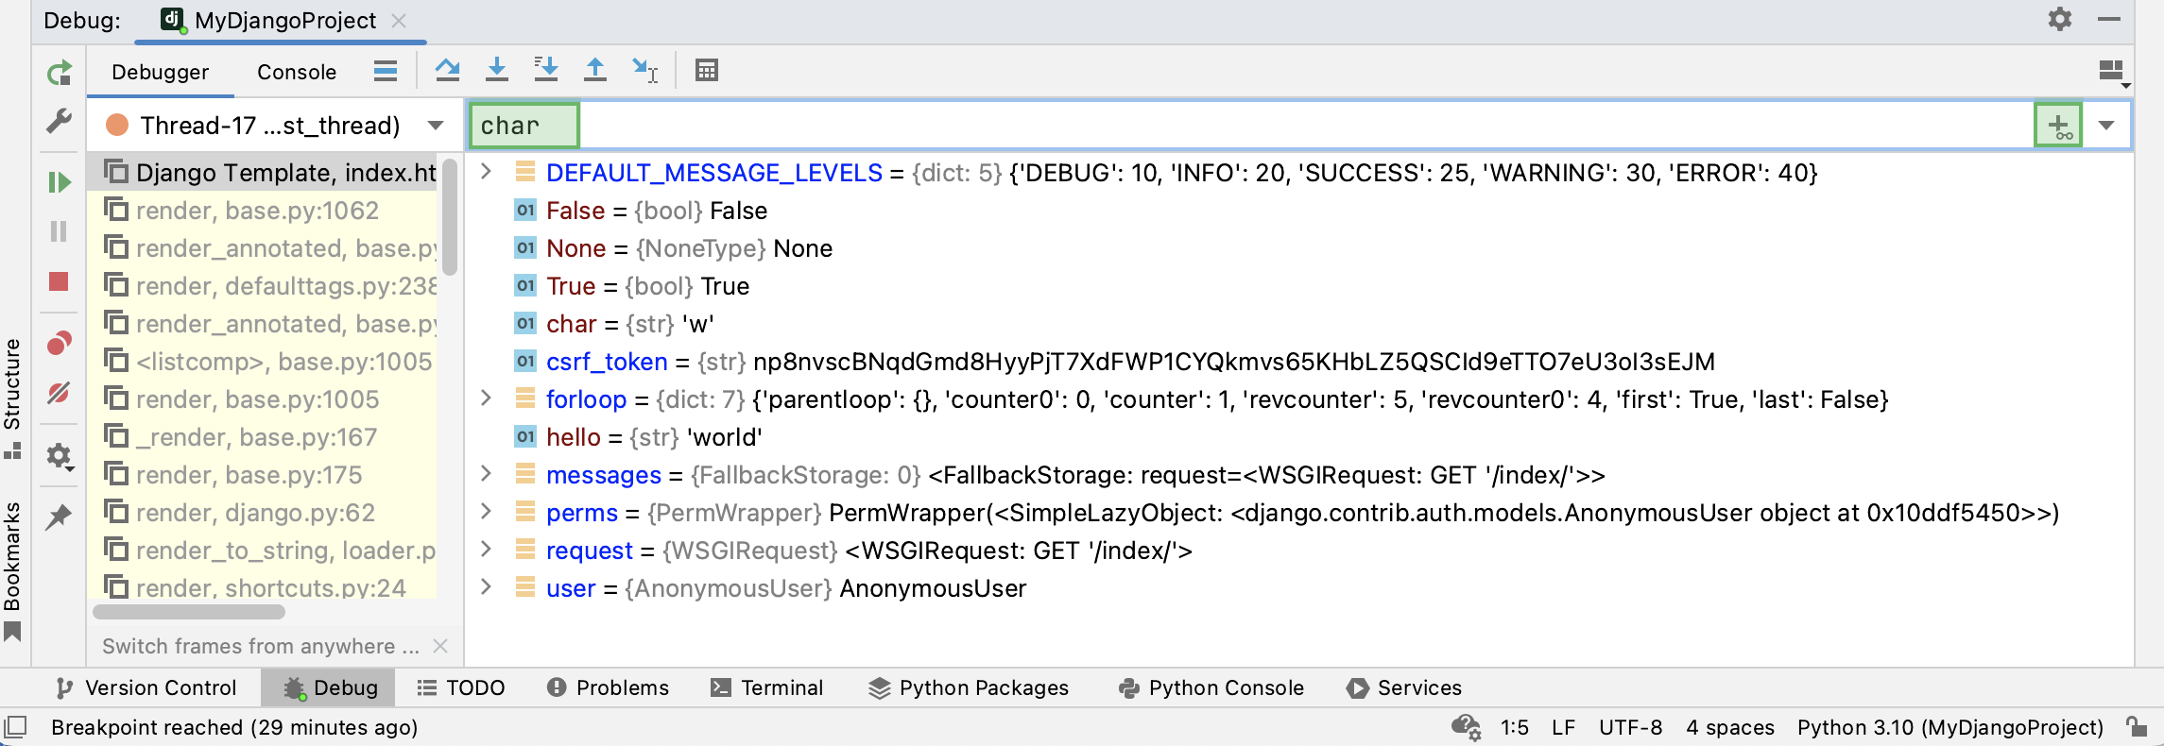Viewport: 2164px width, 746px height.
Task: Click the Step Into icon
Action: [x=496, y=70]
